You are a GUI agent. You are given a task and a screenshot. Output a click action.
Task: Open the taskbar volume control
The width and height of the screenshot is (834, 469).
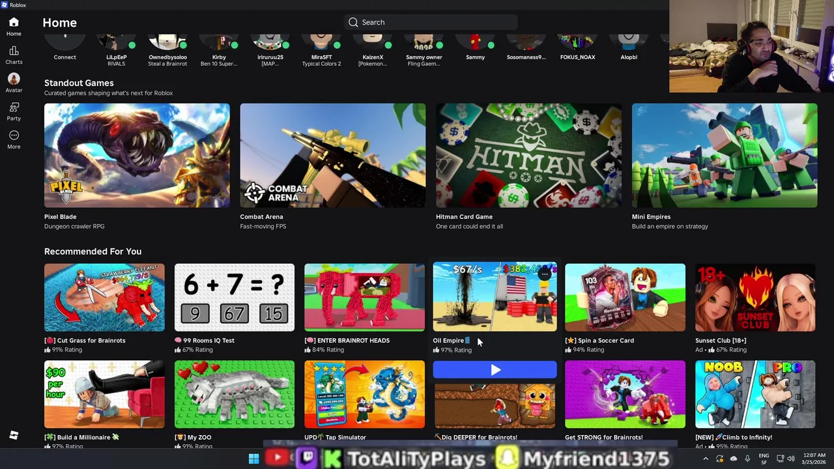click(x=791, y=459)
